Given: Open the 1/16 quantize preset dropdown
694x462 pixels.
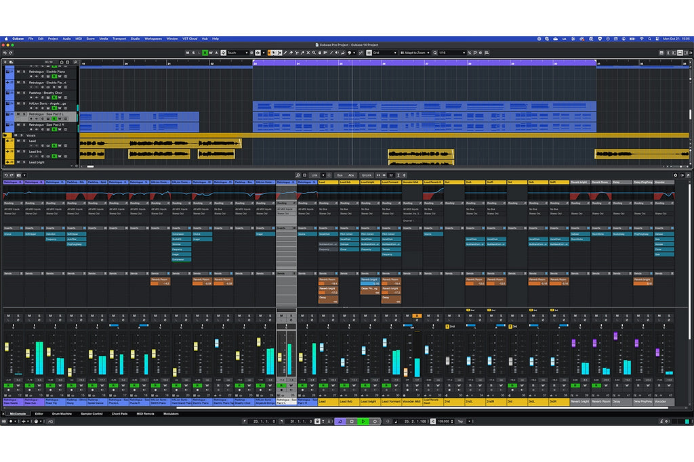Looking at the screenshot, I should [x=452, y=53].
